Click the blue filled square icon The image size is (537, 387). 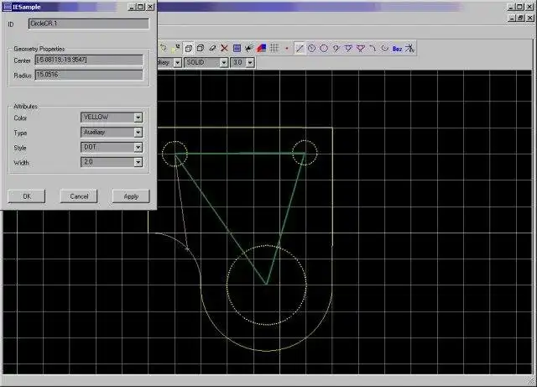pos(237,49)
